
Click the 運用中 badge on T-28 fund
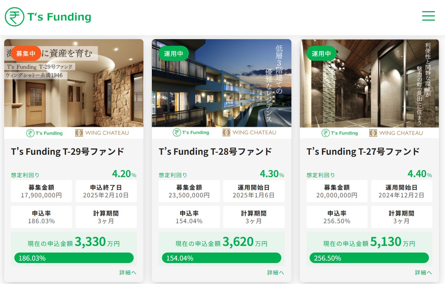(x=174, y=53)
